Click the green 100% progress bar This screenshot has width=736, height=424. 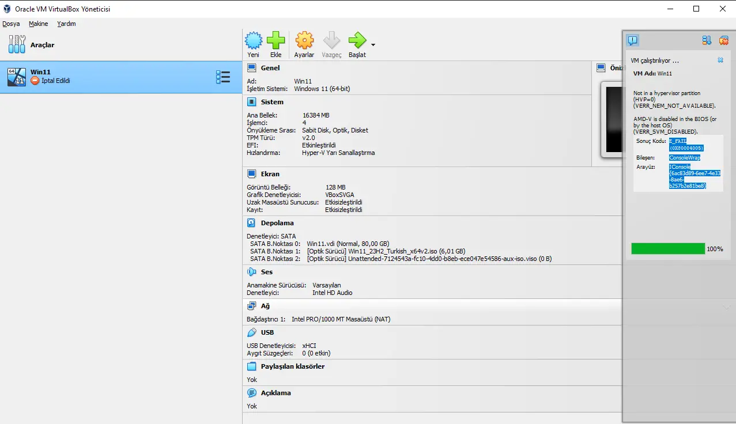[668, 248]
